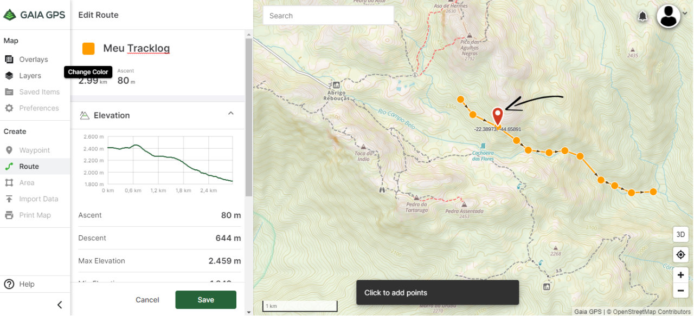Image resolution: width=694 pixels, height=316 pixels.
Task: Collapse the sidebar with left chevron
Action: (x=60, y=305)
